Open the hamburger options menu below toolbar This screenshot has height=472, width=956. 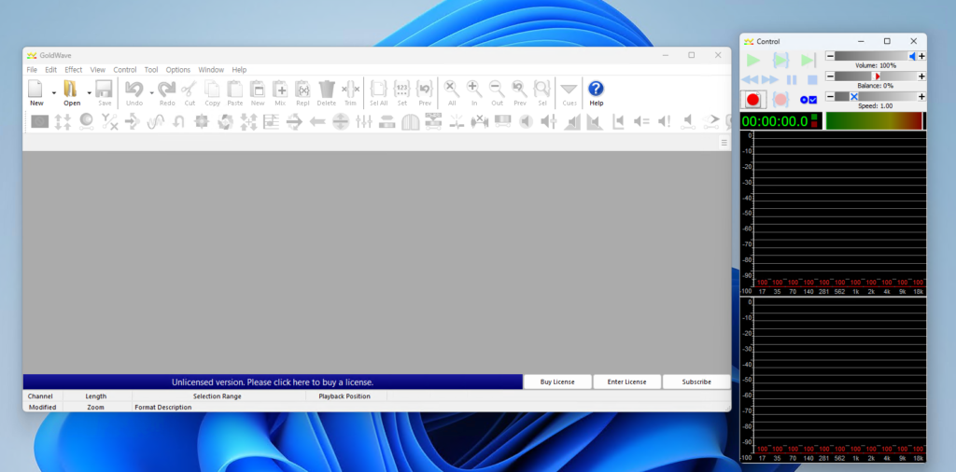click(x=724, y=143)
